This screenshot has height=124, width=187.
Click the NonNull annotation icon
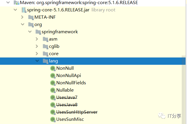(53, 69)
